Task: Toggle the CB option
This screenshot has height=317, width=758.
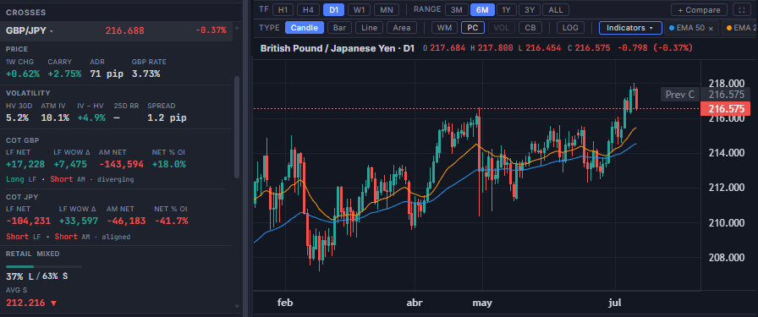Action: 530,28
